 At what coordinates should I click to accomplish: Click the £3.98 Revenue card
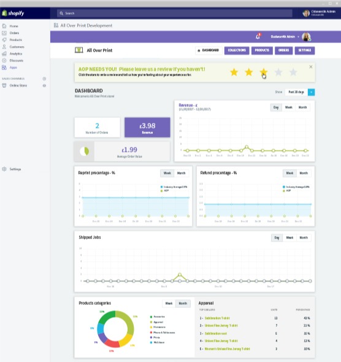(147, 127)
